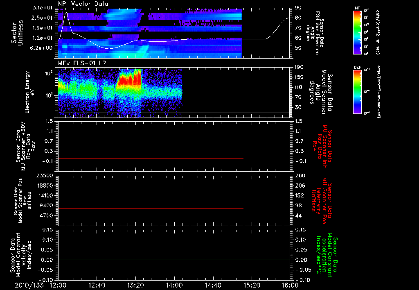Image resolution: width=419 pixels, height=290 pixels.
Task: Click the "150" scanner angle tick label
Action: 300,77
